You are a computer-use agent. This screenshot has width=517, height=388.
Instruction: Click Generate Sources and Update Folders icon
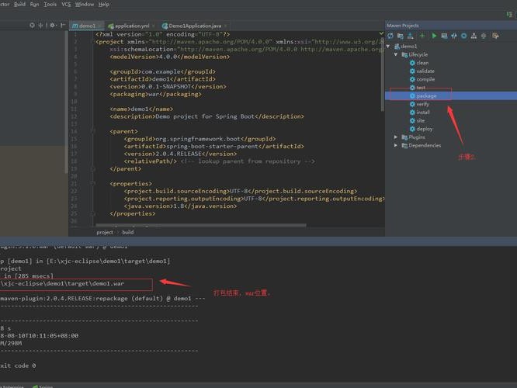click(x=401, y=36)
